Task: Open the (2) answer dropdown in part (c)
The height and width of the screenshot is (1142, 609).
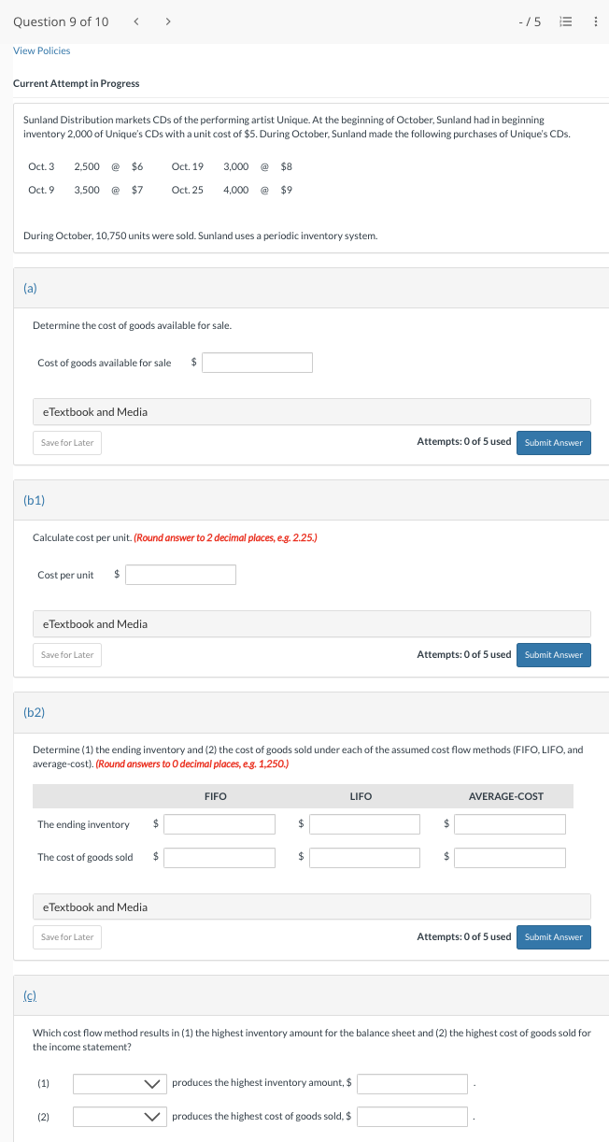Action: pyautogui.click(x=120, y=1116)
